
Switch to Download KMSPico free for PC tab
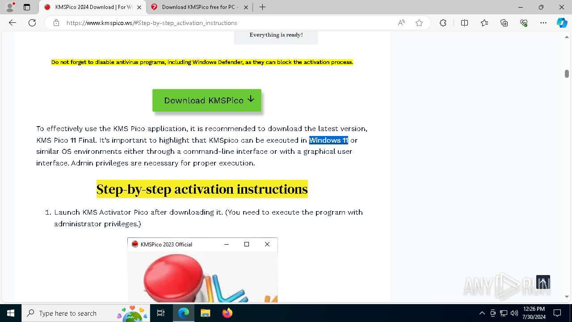coord(200,7)
